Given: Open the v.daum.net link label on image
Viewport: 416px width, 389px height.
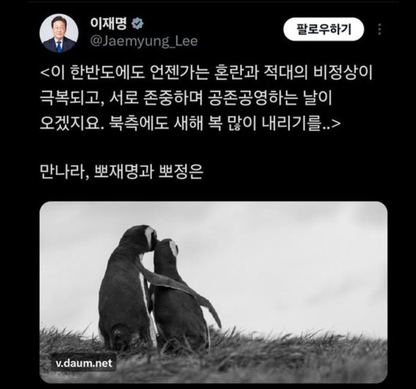Looking at the screenshot, I should (84, 363).
